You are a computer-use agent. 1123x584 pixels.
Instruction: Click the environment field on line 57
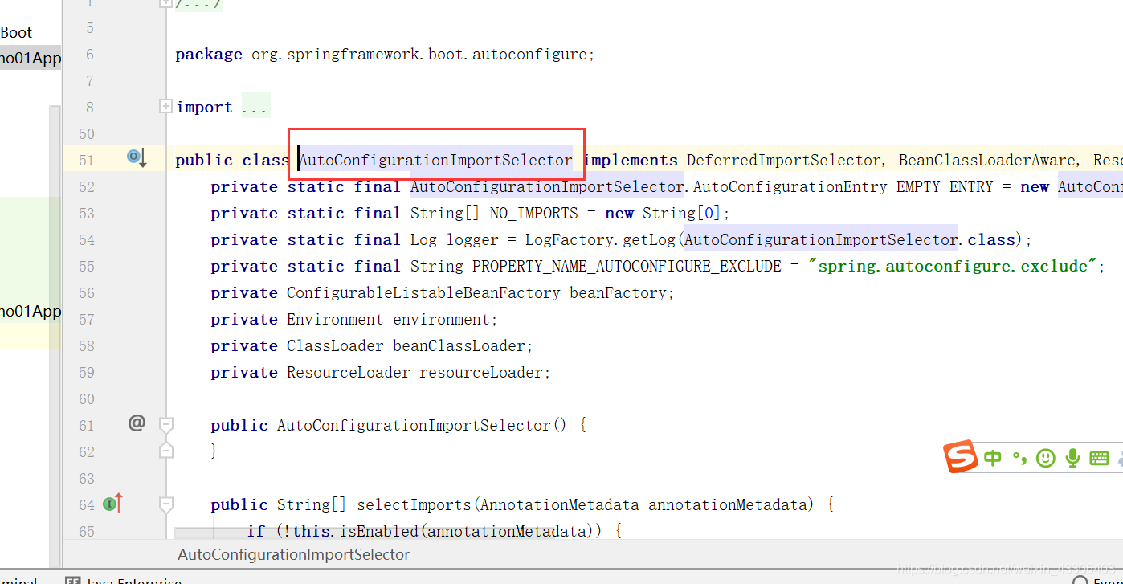pyautogui.click(x=441, y=319)
